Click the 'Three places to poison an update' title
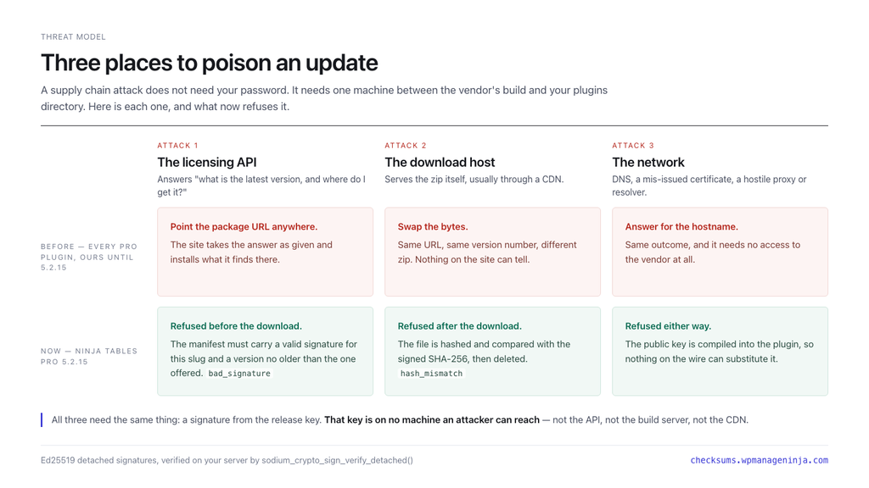Image resolution: width=869 pixels, height=488 pixels. click(210, 63)
